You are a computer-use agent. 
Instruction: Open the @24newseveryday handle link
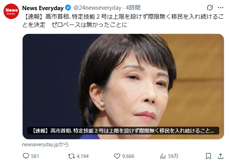pos(97,8)
